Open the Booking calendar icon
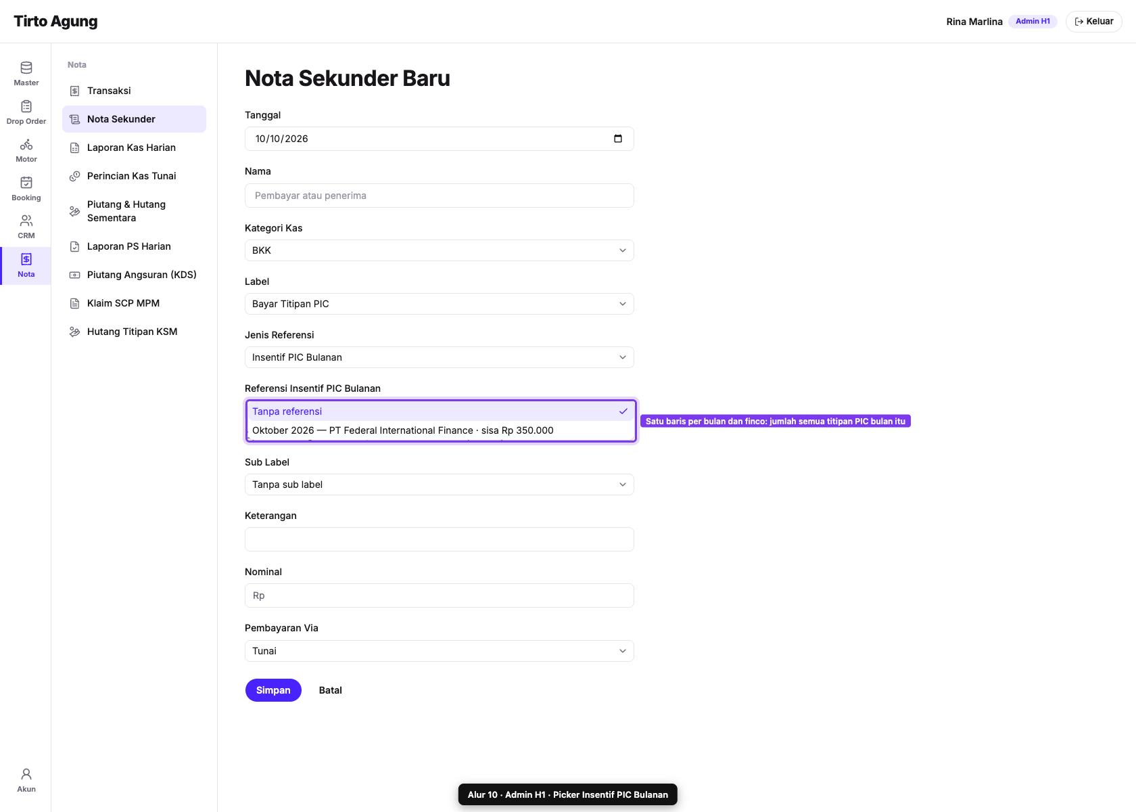 point(26,183)
